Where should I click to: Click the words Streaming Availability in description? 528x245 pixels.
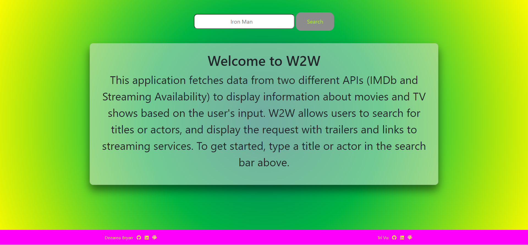[156, 97]
